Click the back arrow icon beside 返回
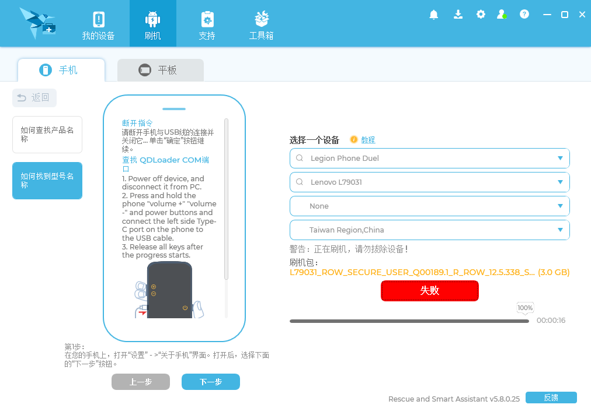 tap(22, 98)
